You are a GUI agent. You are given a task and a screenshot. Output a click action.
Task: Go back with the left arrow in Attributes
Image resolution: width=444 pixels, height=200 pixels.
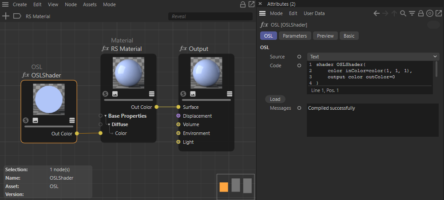tap(377, 13)
